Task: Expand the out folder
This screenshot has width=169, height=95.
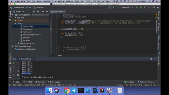Action: [x=16, y=21]
